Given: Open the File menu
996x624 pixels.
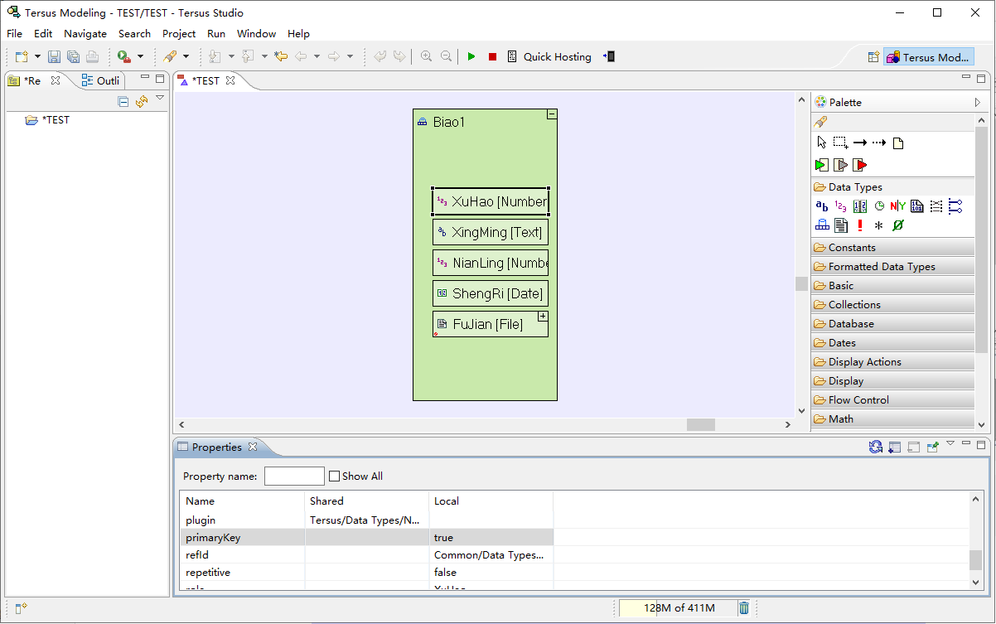Looking at the screenshot, I should tap(15, 34).
